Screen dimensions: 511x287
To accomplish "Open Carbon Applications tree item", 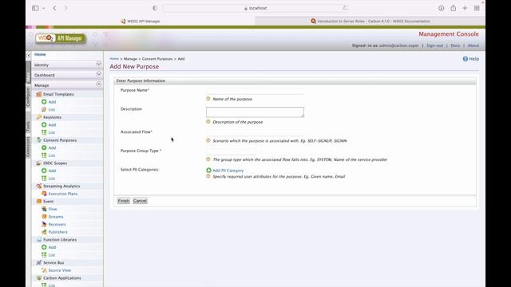I will (62, 278).
